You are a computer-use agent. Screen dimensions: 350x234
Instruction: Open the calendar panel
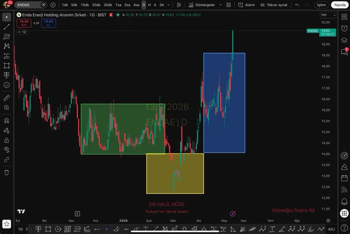point(344,178)
